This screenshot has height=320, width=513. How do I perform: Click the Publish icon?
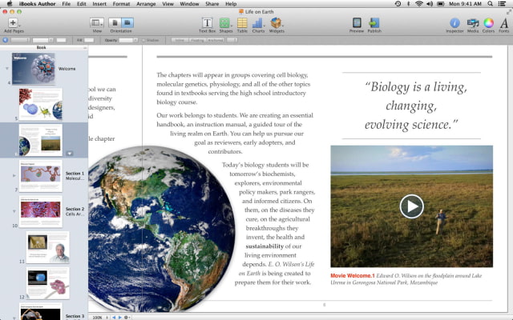[x=374, y=24]
